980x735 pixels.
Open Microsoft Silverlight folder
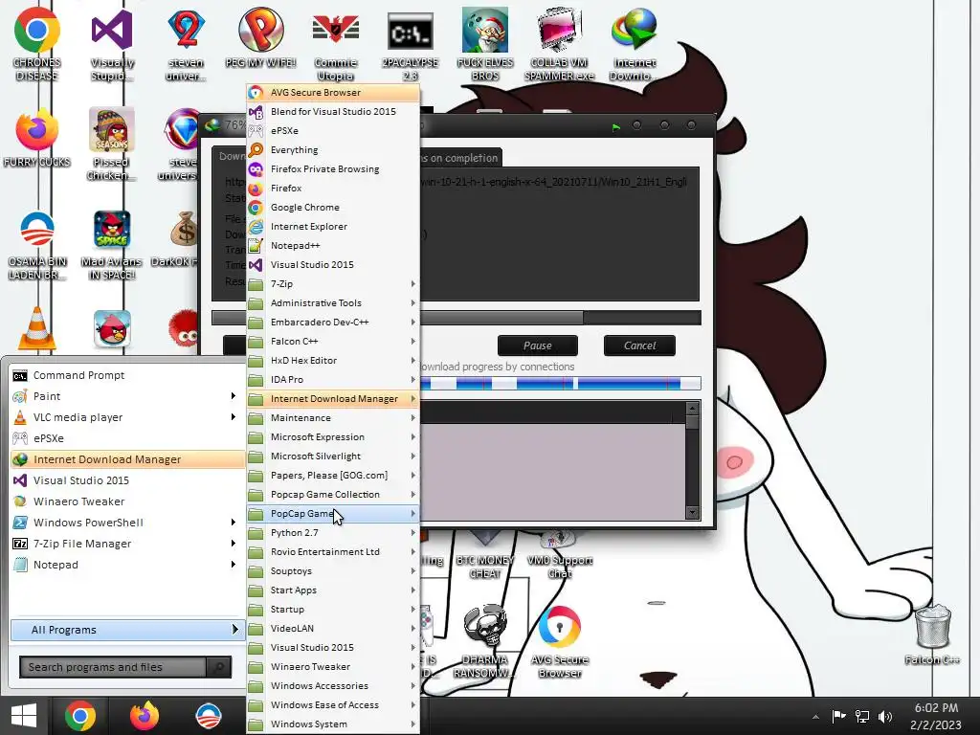(333, 457)
